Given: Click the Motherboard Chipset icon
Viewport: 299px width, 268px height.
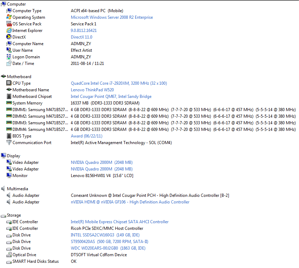Looking at the screenshot, I should click(x=9, y=96).
